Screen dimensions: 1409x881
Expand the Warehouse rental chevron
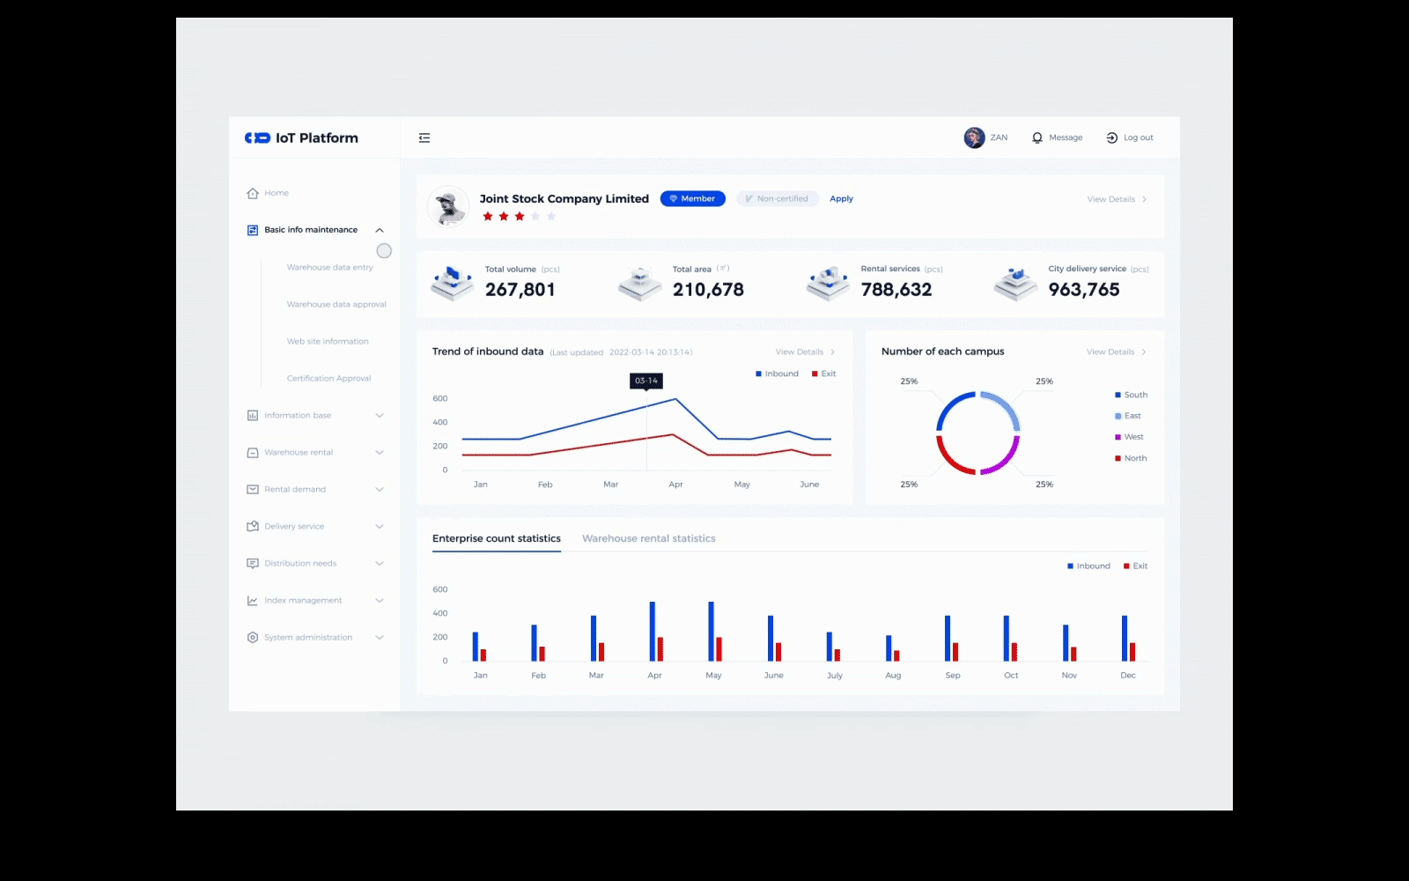click(380, 452)
